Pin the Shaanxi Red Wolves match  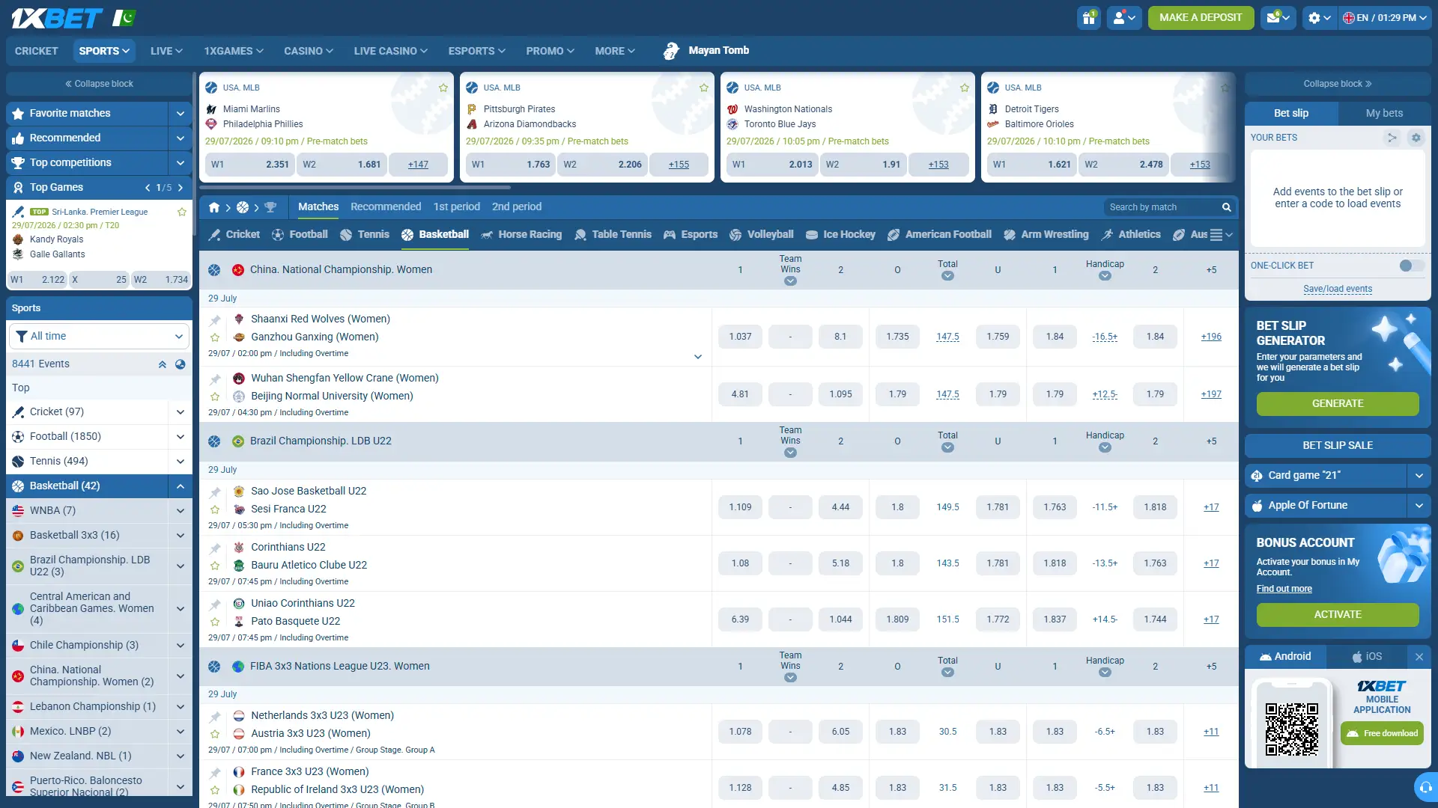click(x=215, y=320)
